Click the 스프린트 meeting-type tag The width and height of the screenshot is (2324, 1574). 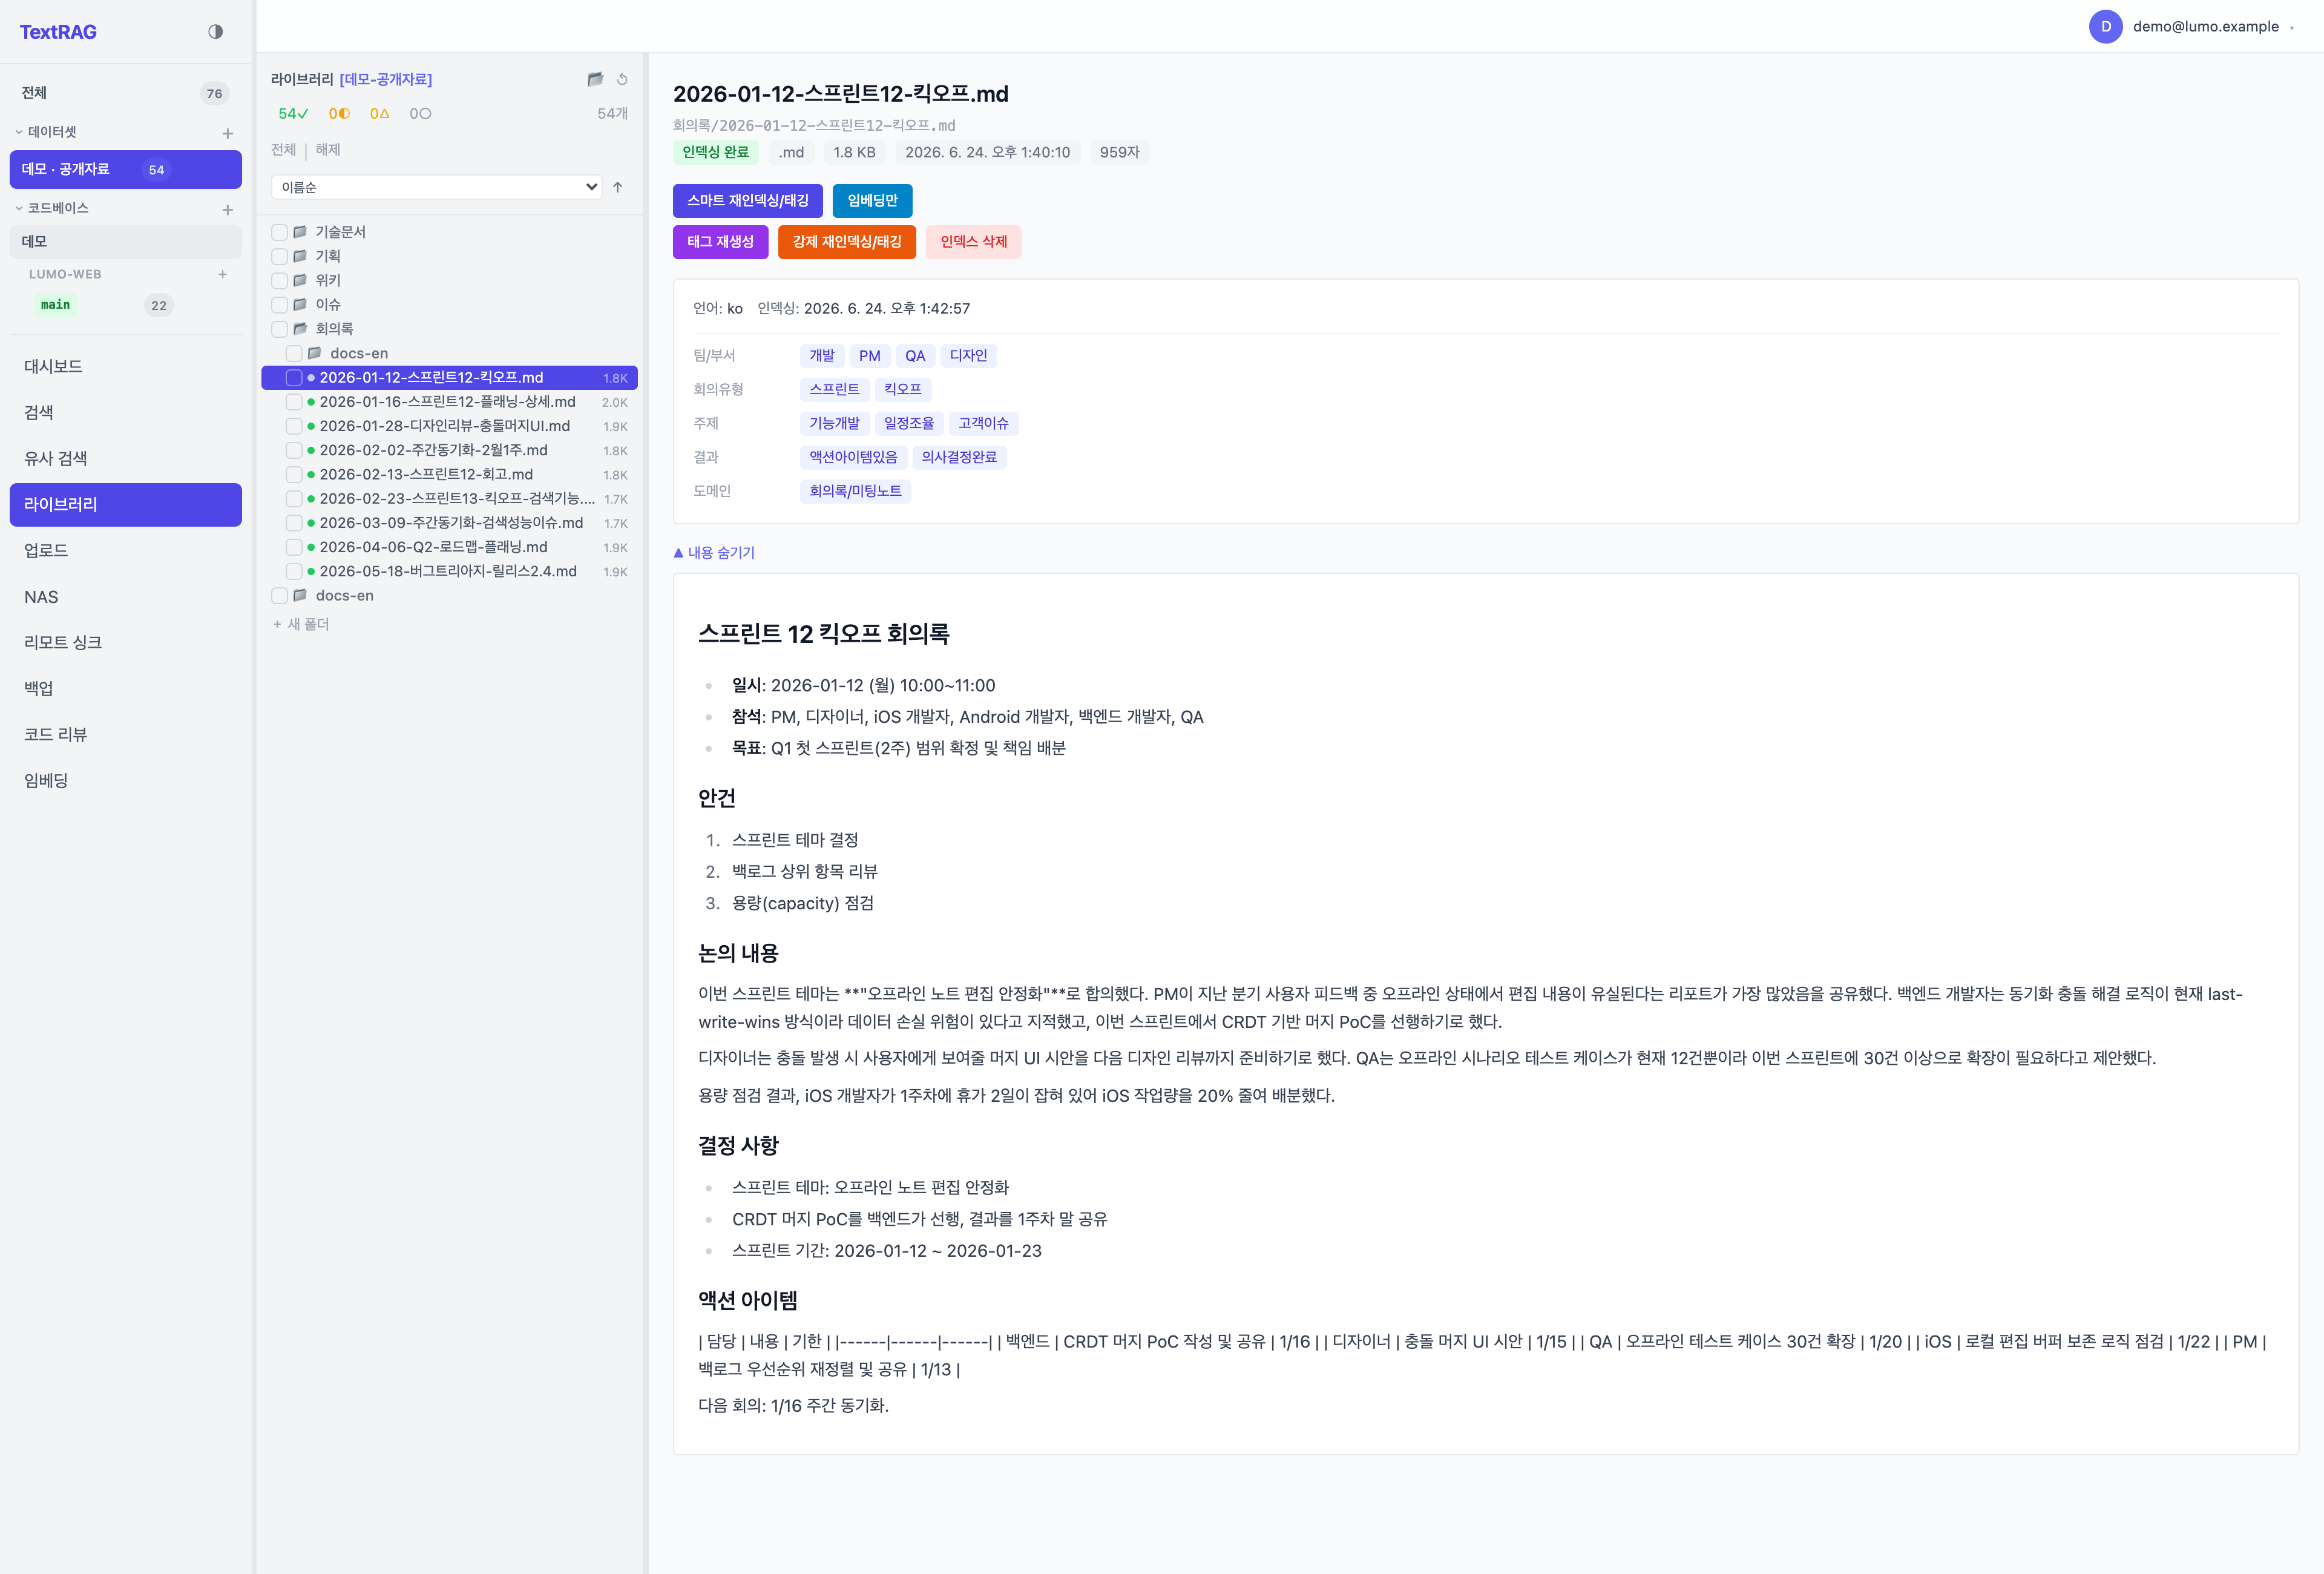[834, 389]
